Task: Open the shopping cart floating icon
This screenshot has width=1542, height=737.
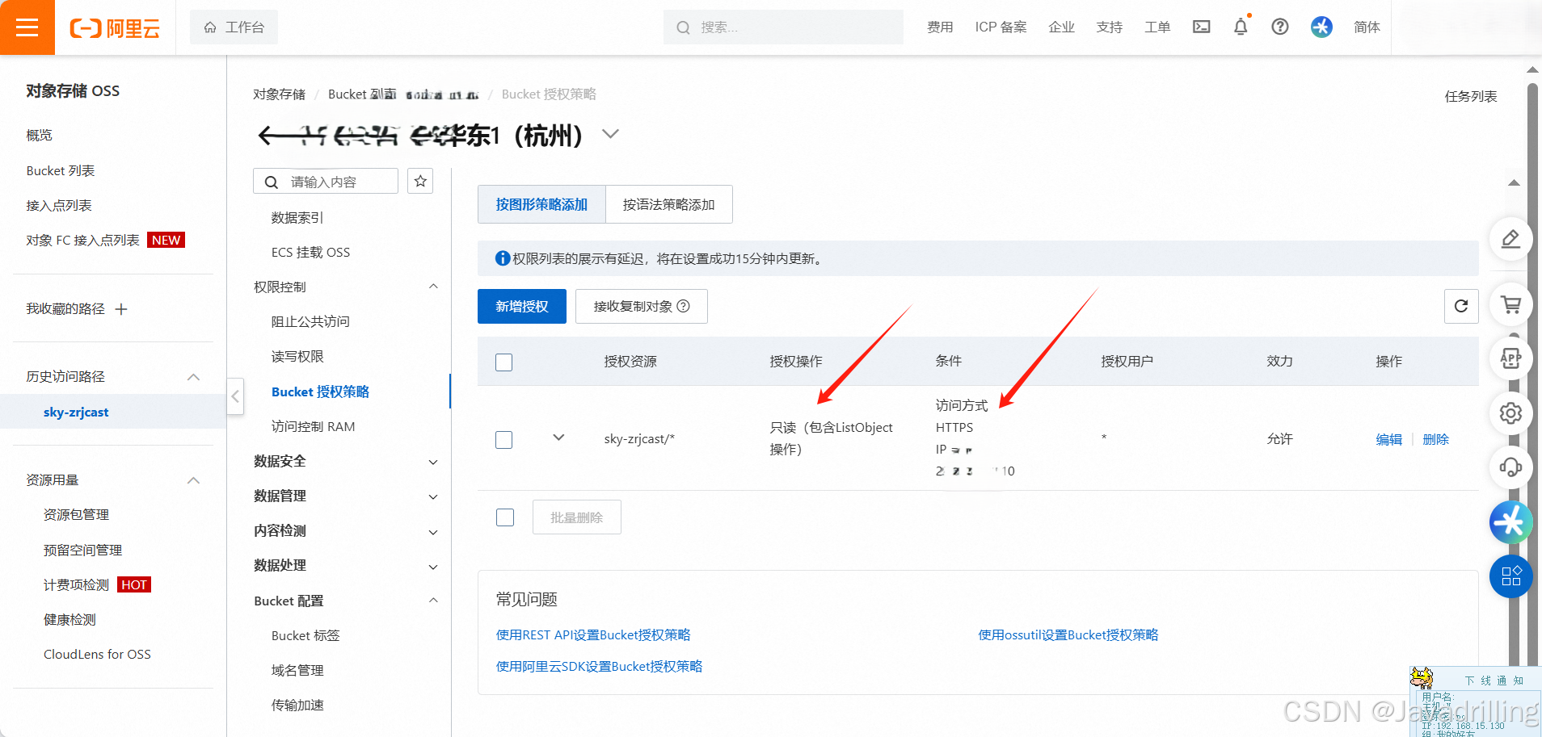Action: click(1510, 305)
